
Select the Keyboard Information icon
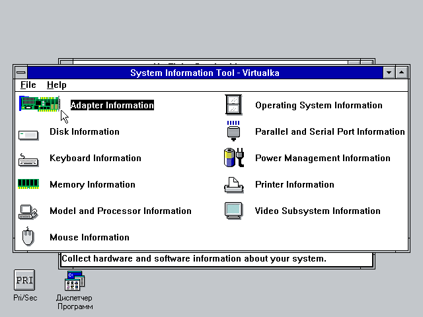click(28, 159)
